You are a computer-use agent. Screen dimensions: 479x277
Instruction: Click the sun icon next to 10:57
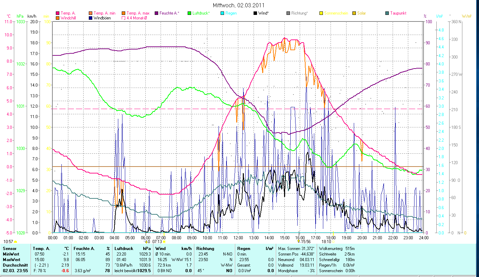(x=16, y=241)
